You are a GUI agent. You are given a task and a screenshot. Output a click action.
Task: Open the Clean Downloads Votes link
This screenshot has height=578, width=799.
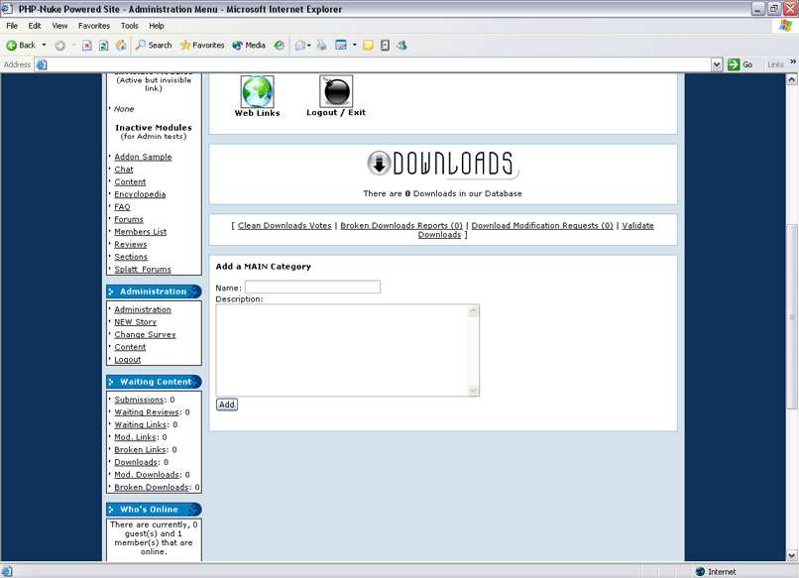(285, 226)
